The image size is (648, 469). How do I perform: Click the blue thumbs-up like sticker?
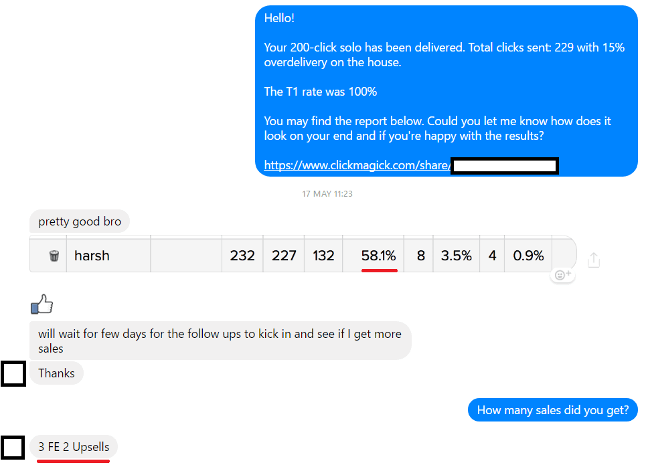(x=42, y=304)
